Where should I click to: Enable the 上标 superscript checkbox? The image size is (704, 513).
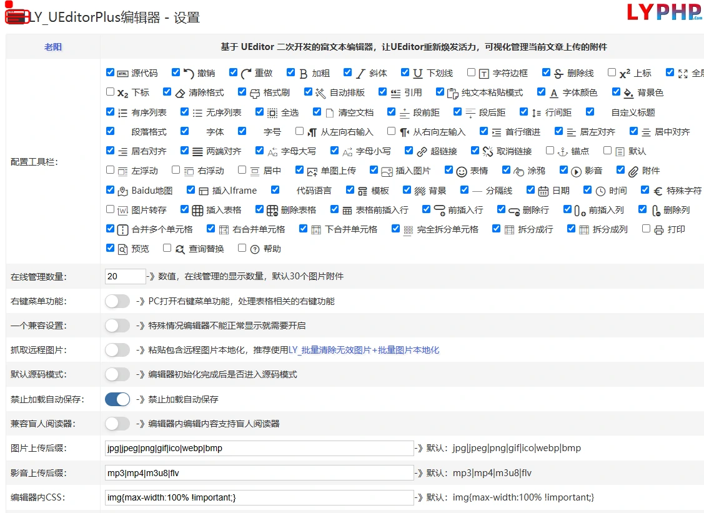point(612,72)
